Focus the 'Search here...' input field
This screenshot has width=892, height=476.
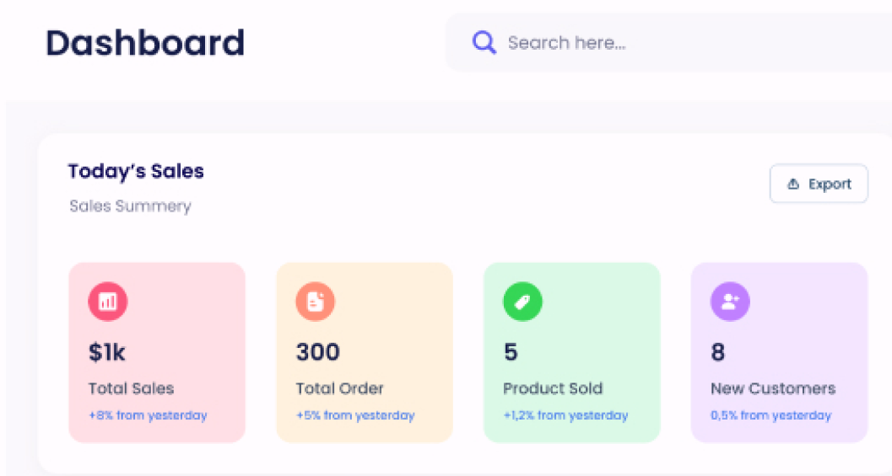coord(668,43)
